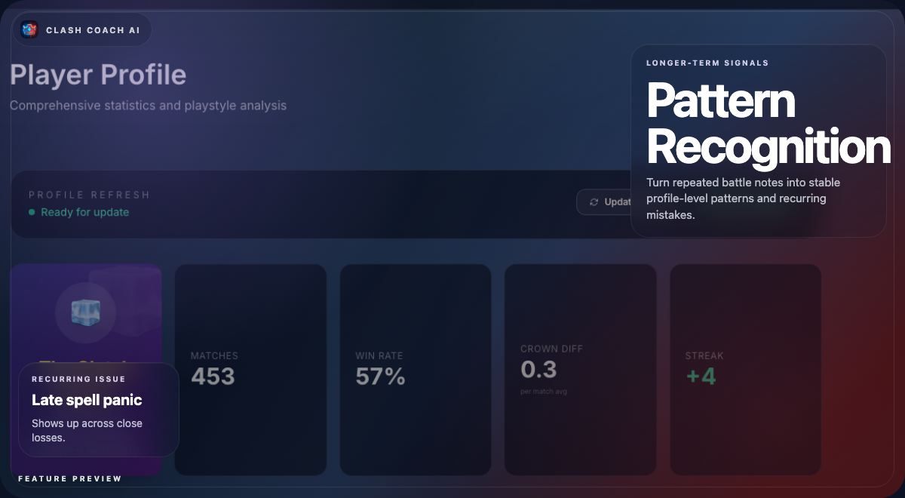Click the Late spell panic link text

[86, 400]
